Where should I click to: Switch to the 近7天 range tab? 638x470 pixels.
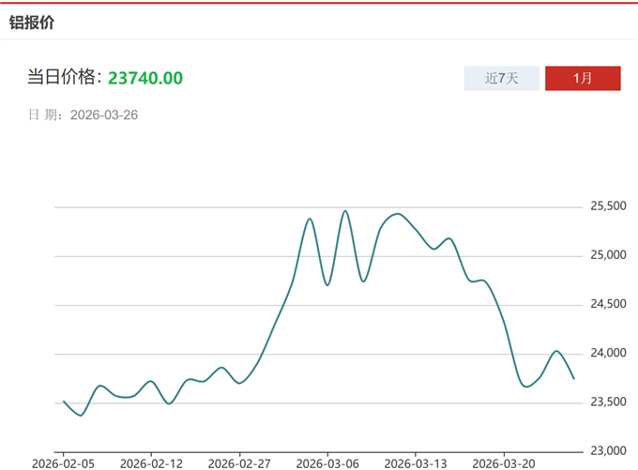point(502,79)
